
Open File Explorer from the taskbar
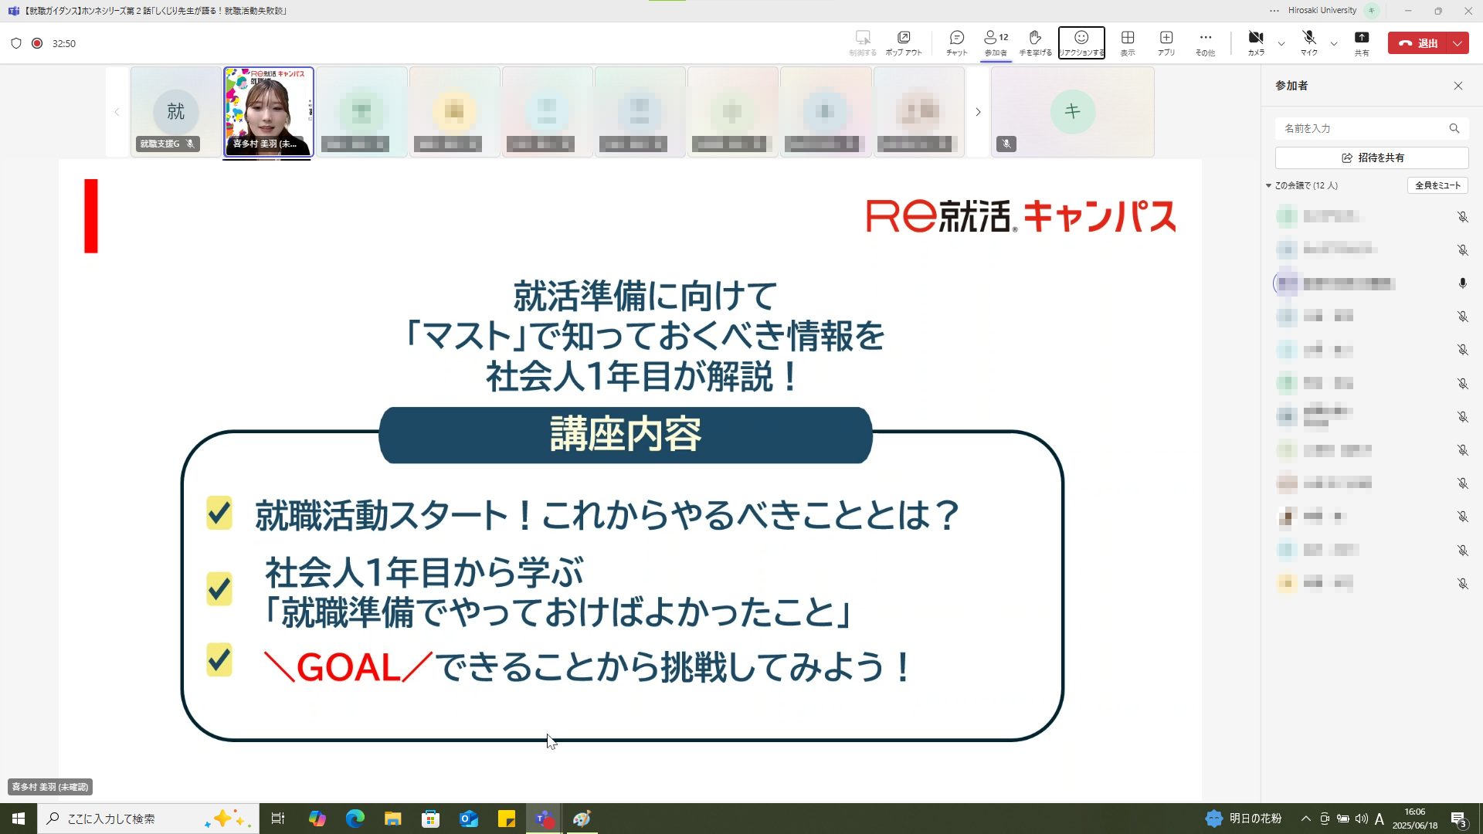pyautogui.click(x=392, y=819)
